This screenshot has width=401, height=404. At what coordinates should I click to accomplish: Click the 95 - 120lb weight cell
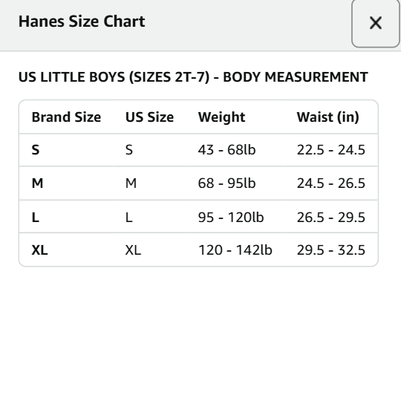pos(231,217)
